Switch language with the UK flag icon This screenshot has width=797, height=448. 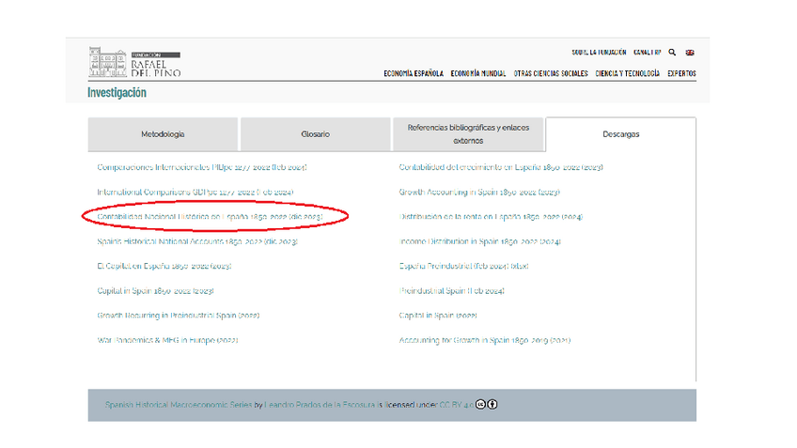point(689,53)
